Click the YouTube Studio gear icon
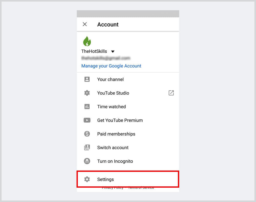Image resolution: width=256 pixels, height=202 pixels. click(87, 93)
